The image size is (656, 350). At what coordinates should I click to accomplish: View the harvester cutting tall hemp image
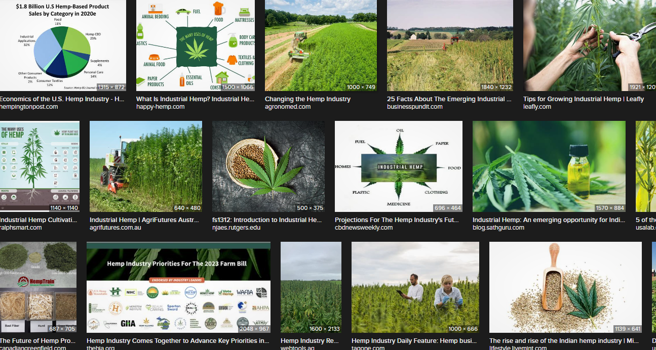pos(146,166)
